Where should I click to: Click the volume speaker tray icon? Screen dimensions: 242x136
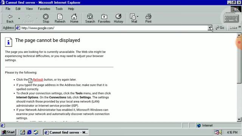(x=221, y=132)
